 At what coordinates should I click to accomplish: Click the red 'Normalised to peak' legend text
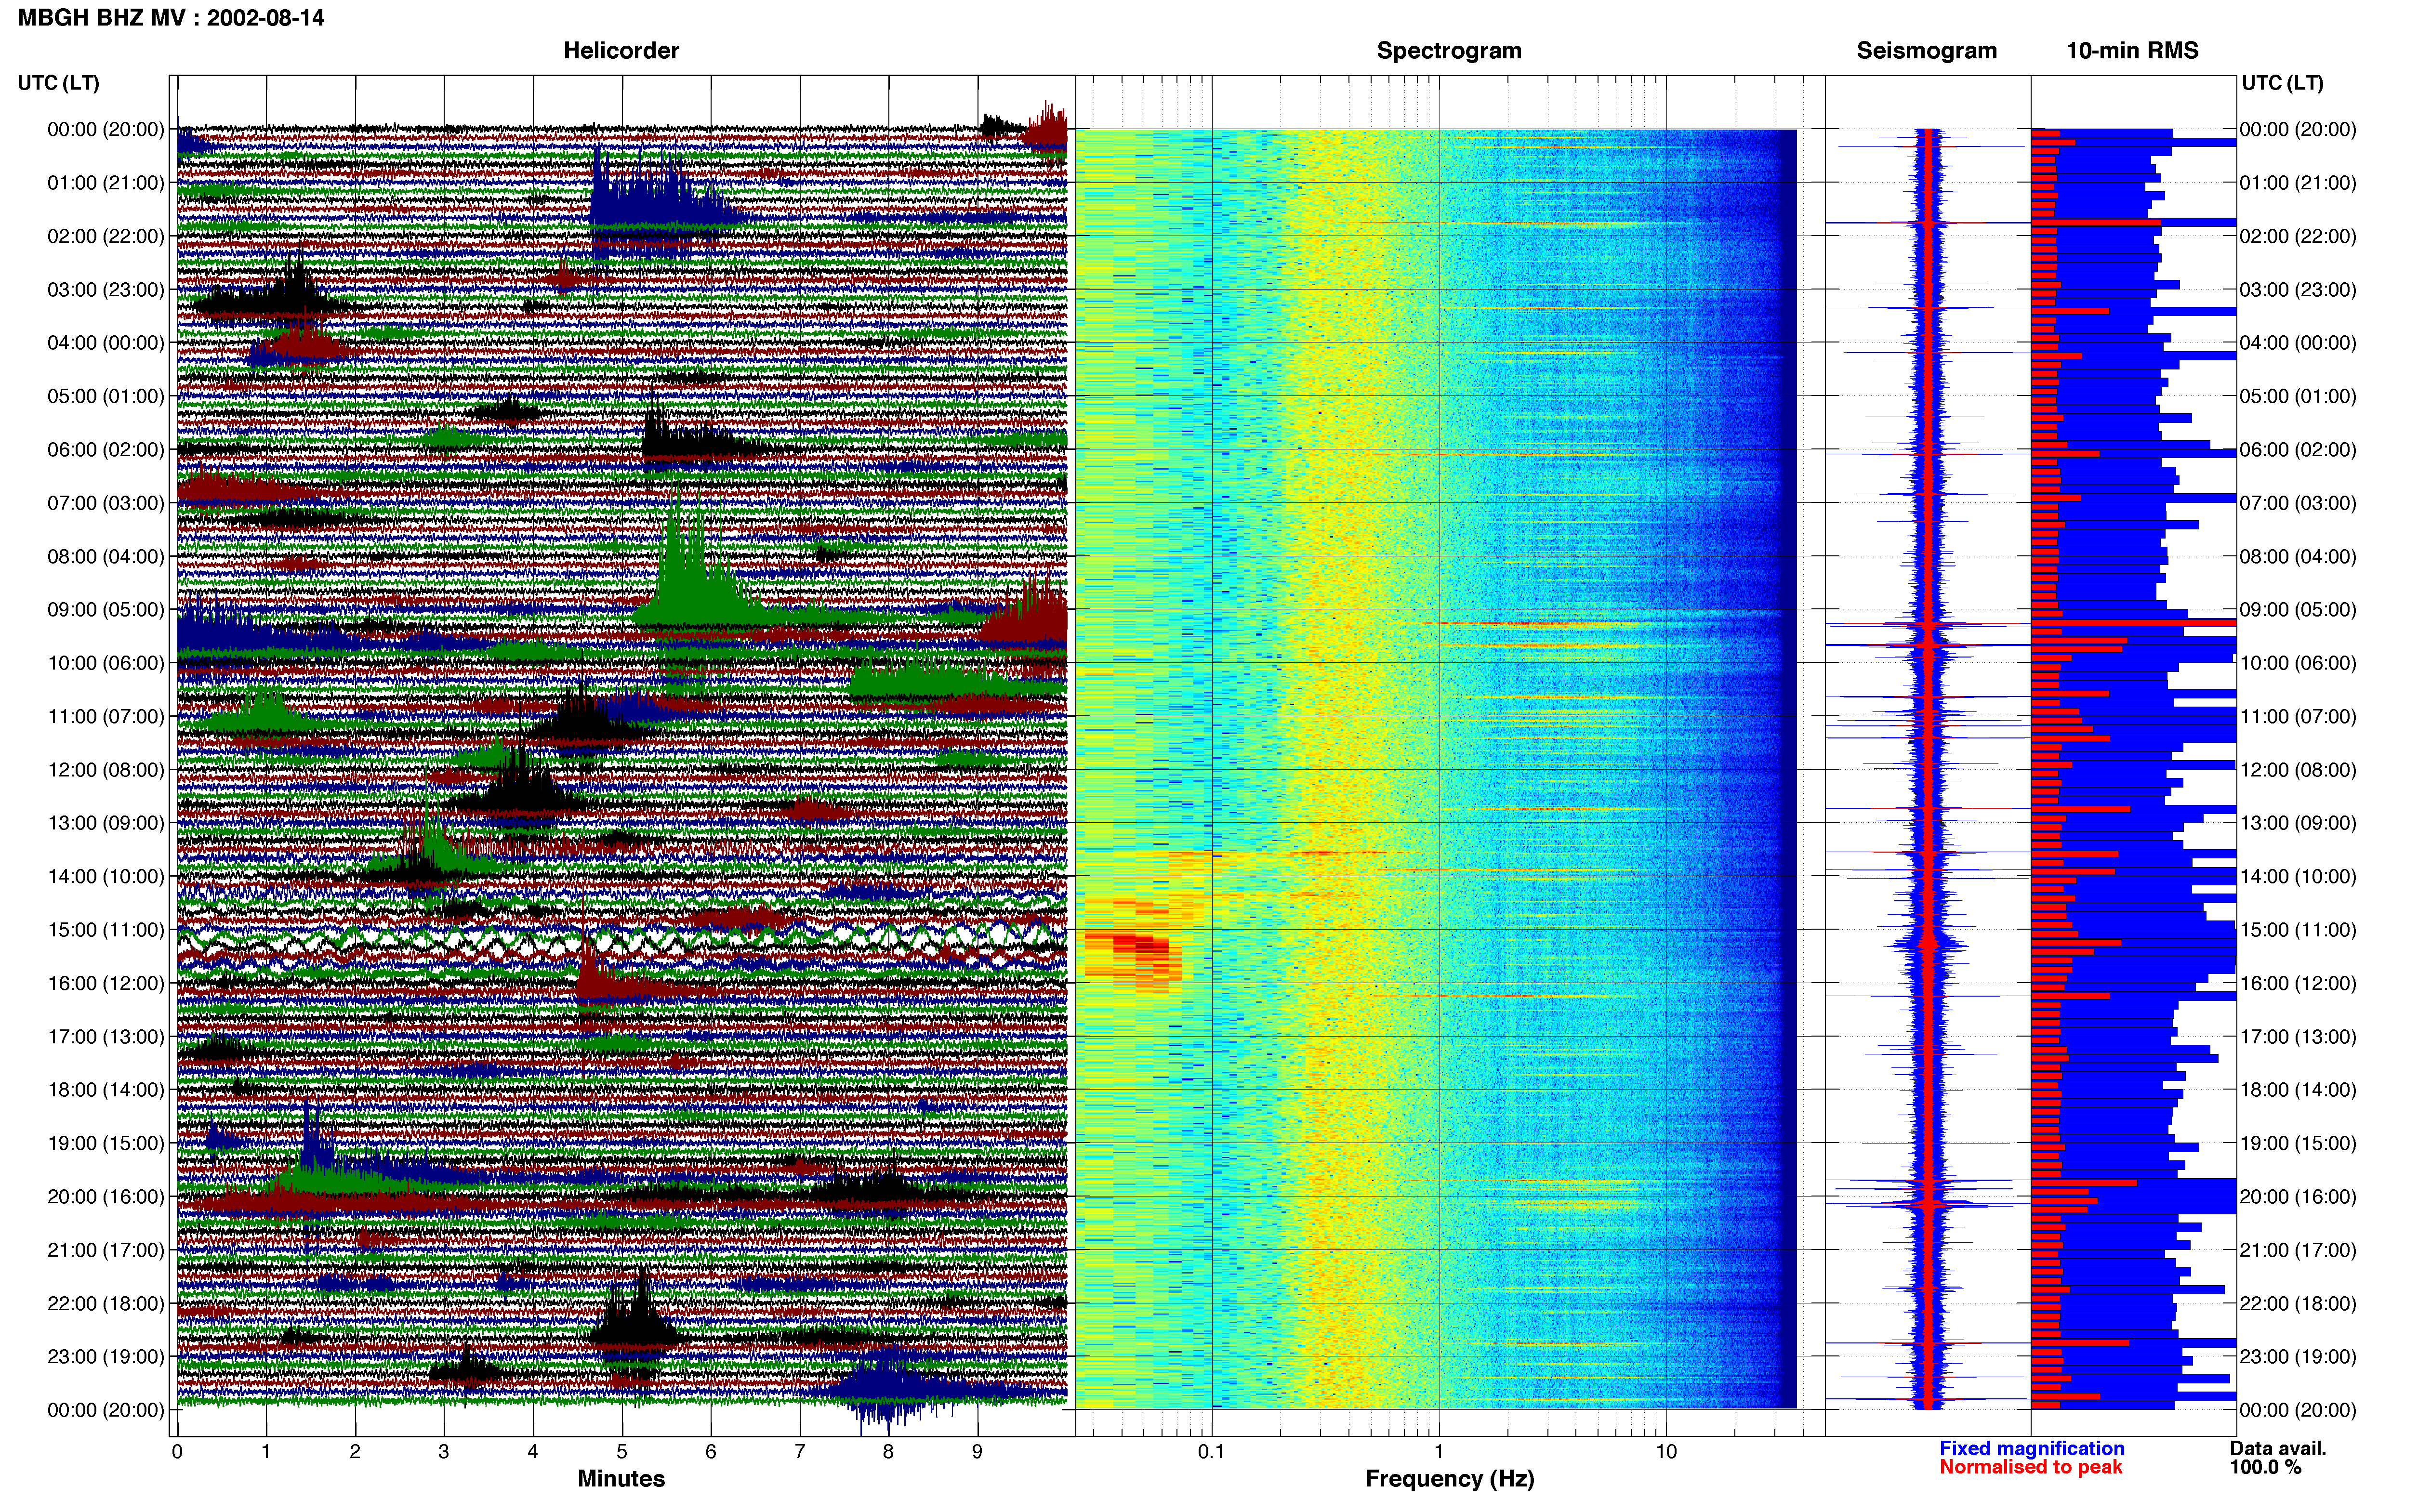pyautogui.click(x=2030, y=1467)
